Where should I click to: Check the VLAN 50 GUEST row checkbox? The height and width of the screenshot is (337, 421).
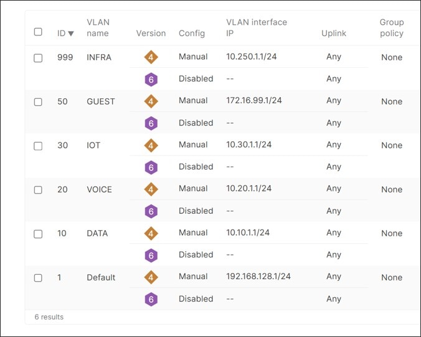point(38,102)
